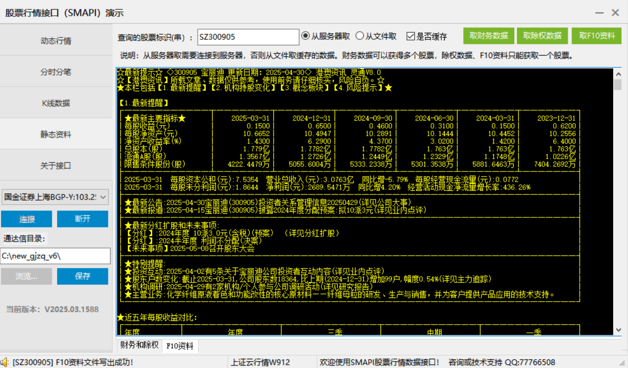
Task: Click the 取除权数据 button
Action: [542, 36]
